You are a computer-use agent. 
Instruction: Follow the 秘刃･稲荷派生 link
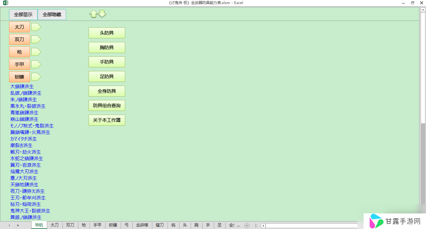pos(26,204)
